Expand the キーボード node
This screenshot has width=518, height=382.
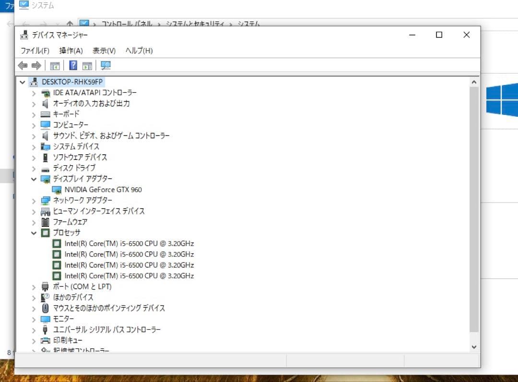(x=34, y=115)
